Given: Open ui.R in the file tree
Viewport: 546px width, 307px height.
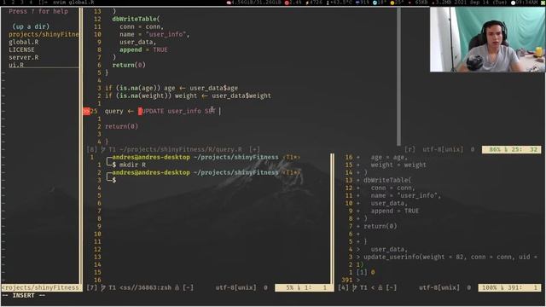Looking at the screenshot, I should (x=16, y=65).
